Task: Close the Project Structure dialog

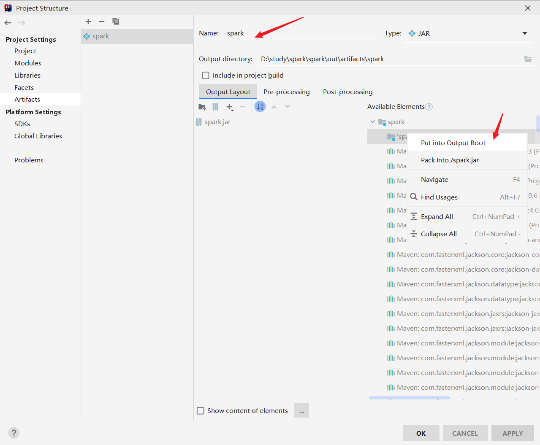Action: (528, 8)
